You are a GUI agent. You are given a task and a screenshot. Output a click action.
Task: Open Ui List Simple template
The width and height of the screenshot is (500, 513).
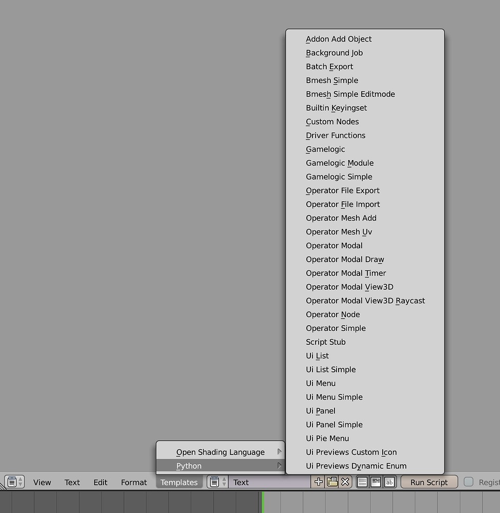pos(365,369)
